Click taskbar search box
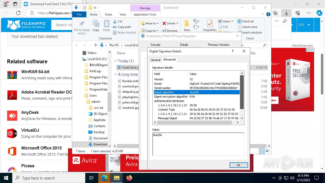Viewport: 325px width, 183px height. pos(49,178)
